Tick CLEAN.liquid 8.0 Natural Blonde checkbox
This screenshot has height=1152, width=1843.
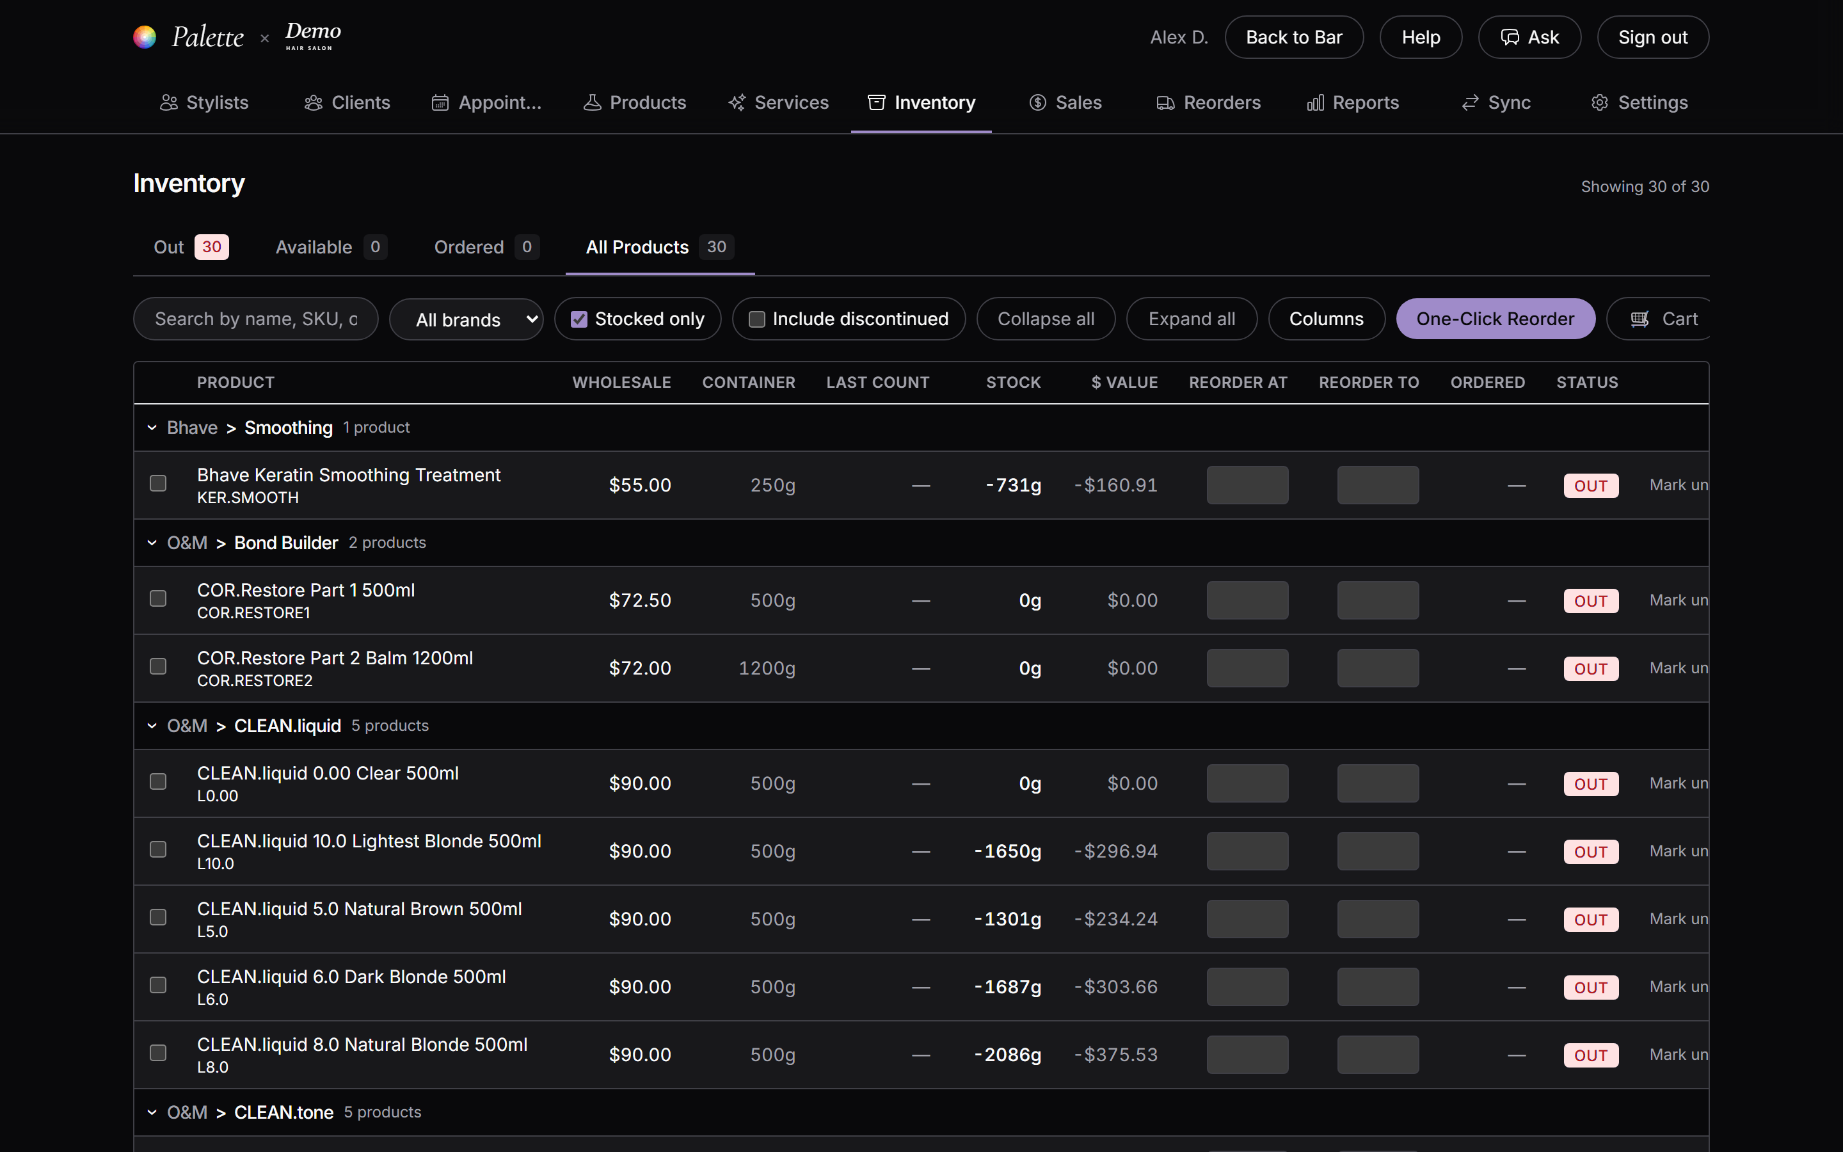pyautogui.click(x=157, y=1053)
